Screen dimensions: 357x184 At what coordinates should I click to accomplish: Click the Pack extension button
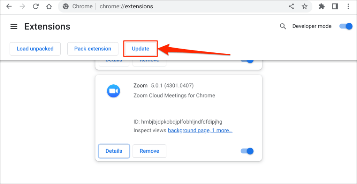[93, 49]
